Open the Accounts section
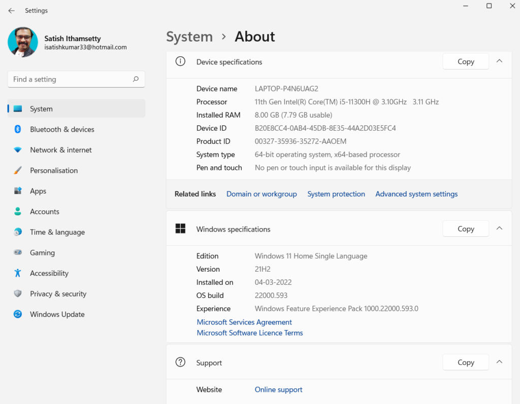This screenshot has height=404, width=520. [76, 211]
